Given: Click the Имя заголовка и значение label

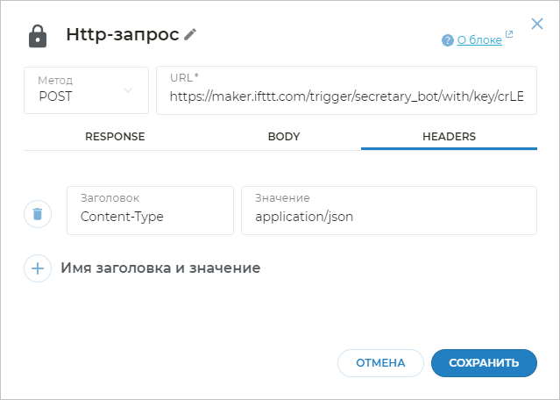Looking at the screenshot, I should click(x=160, y=268).
